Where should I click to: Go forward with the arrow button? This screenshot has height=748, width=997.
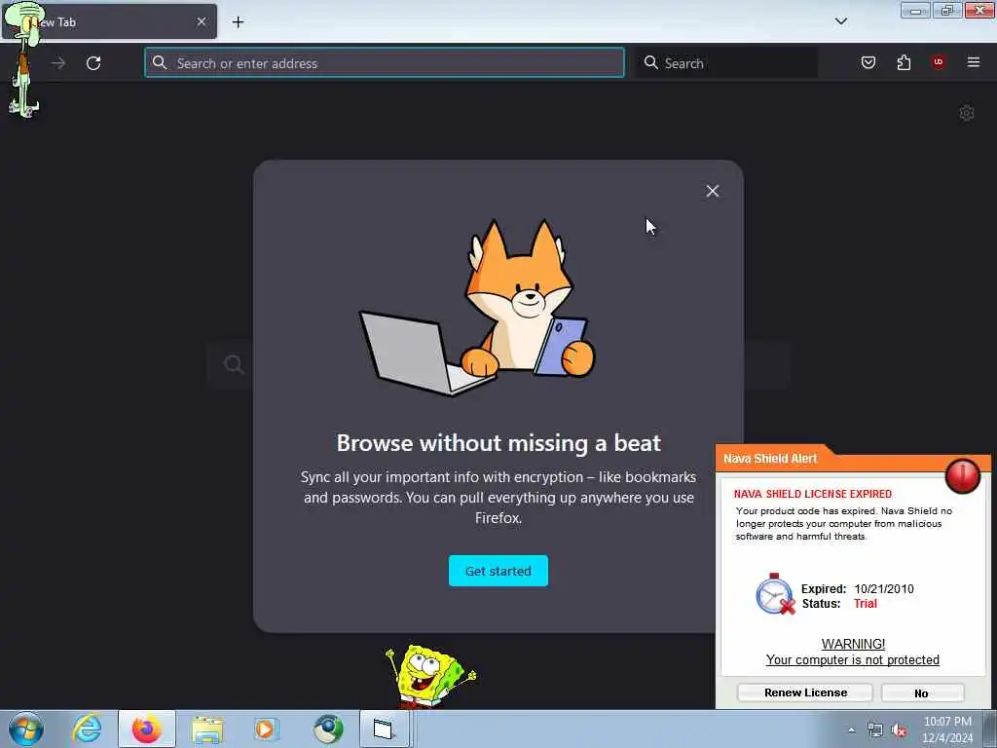pos(58,63)
